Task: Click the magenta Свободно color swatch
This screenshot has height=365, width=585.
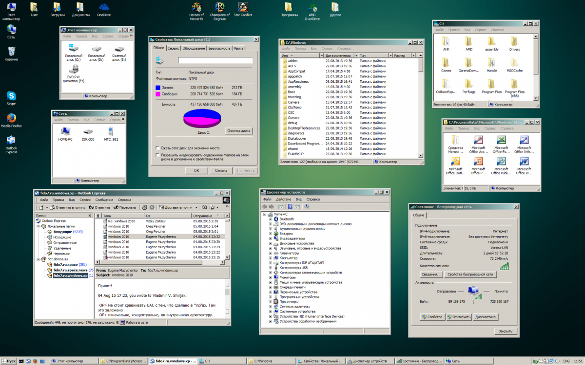Action: pyautogui.click(x=158, y=93)
